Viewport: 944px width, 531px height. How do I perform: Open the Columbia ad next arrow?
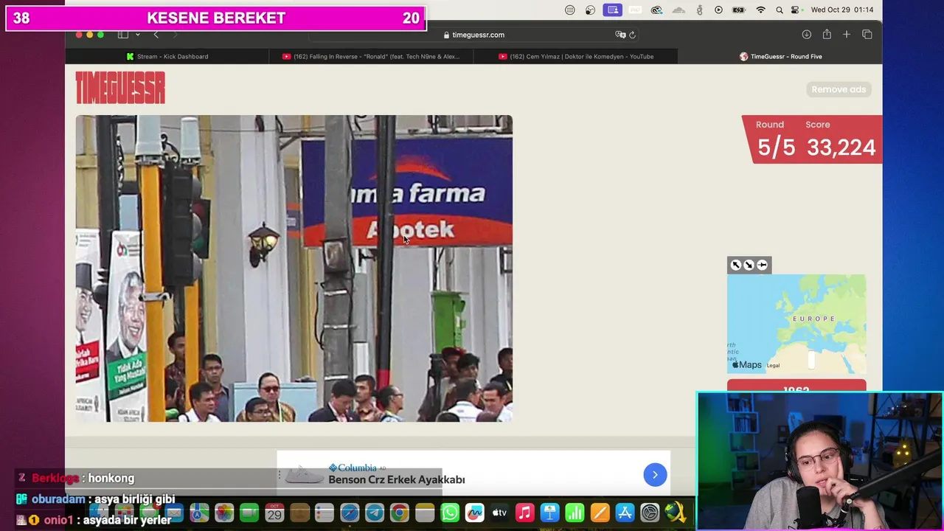(x=655, y=475)
